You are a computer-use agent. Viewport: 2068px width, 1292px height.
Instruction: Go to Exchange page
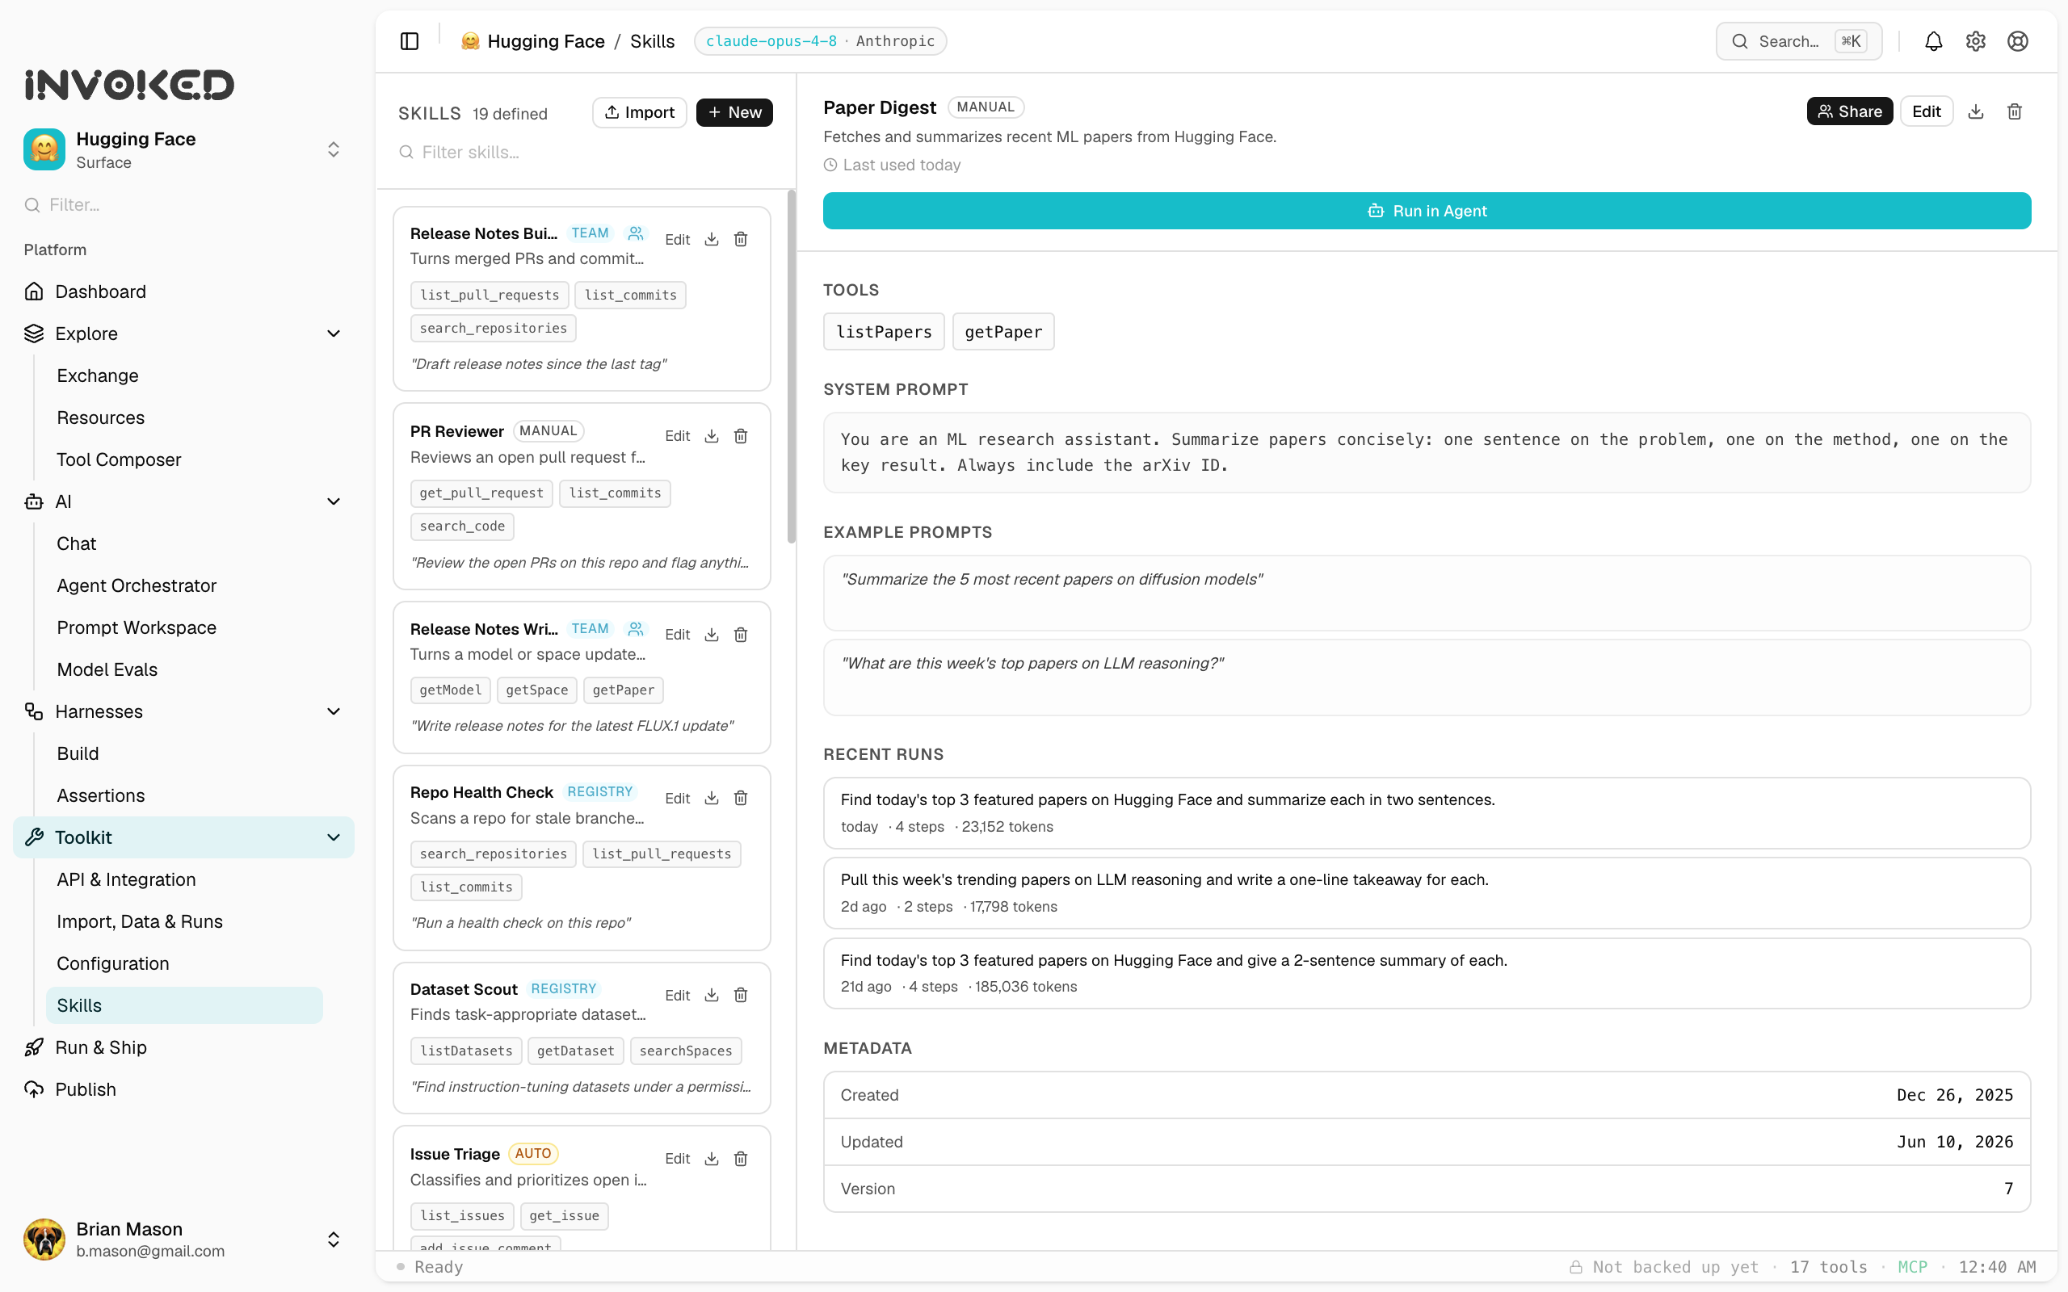98,376
